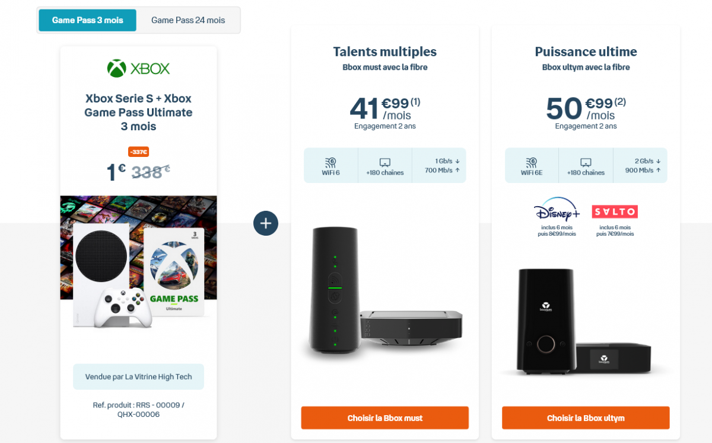Click the +180 chaînes TV icon in Bbox ultym
Image resolution: width=712 pixels, height=443 pixels.
586,162
